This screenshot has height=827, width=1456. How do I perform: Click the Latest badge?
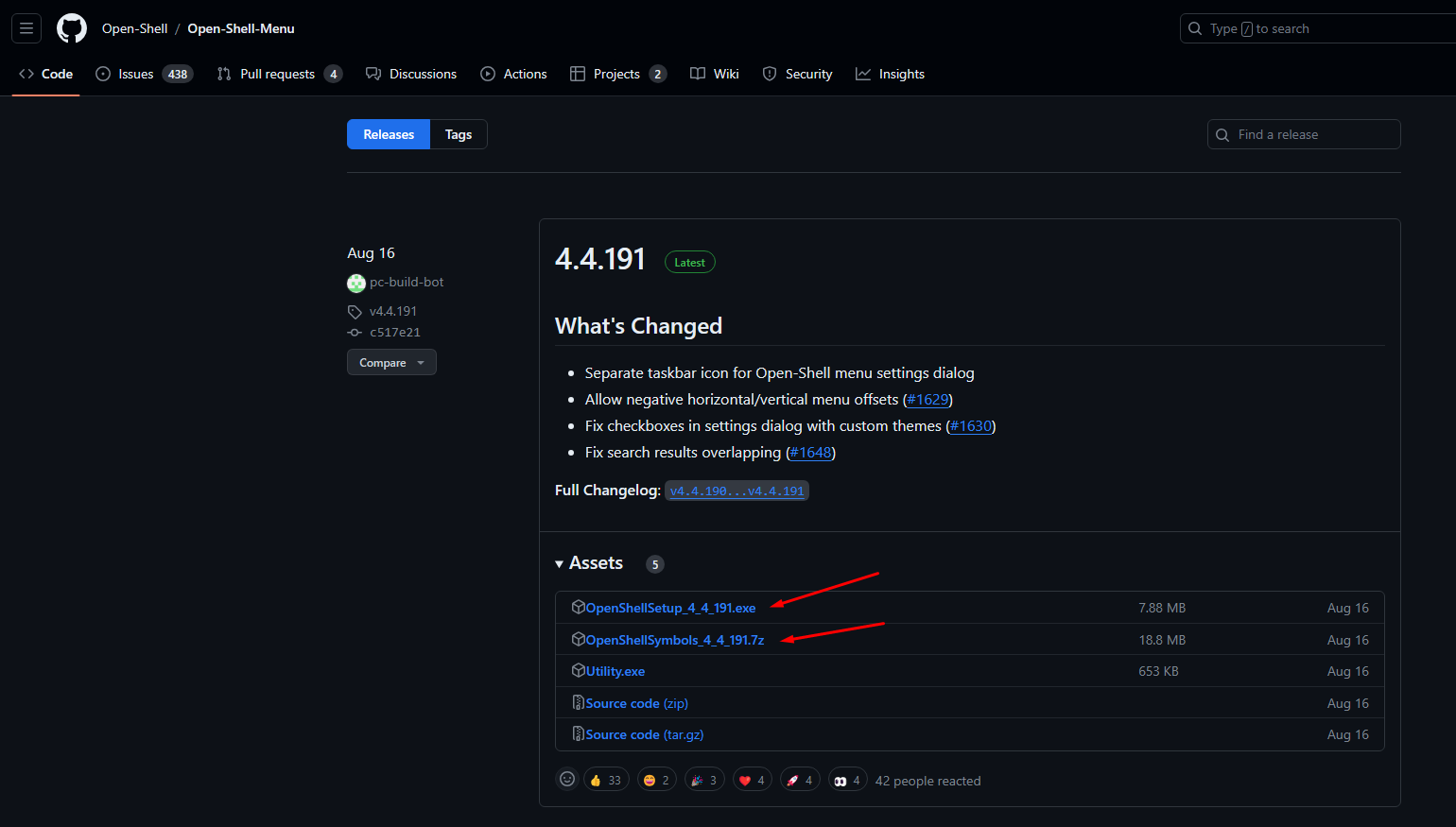pyautogui.click(x=690, y=263)
